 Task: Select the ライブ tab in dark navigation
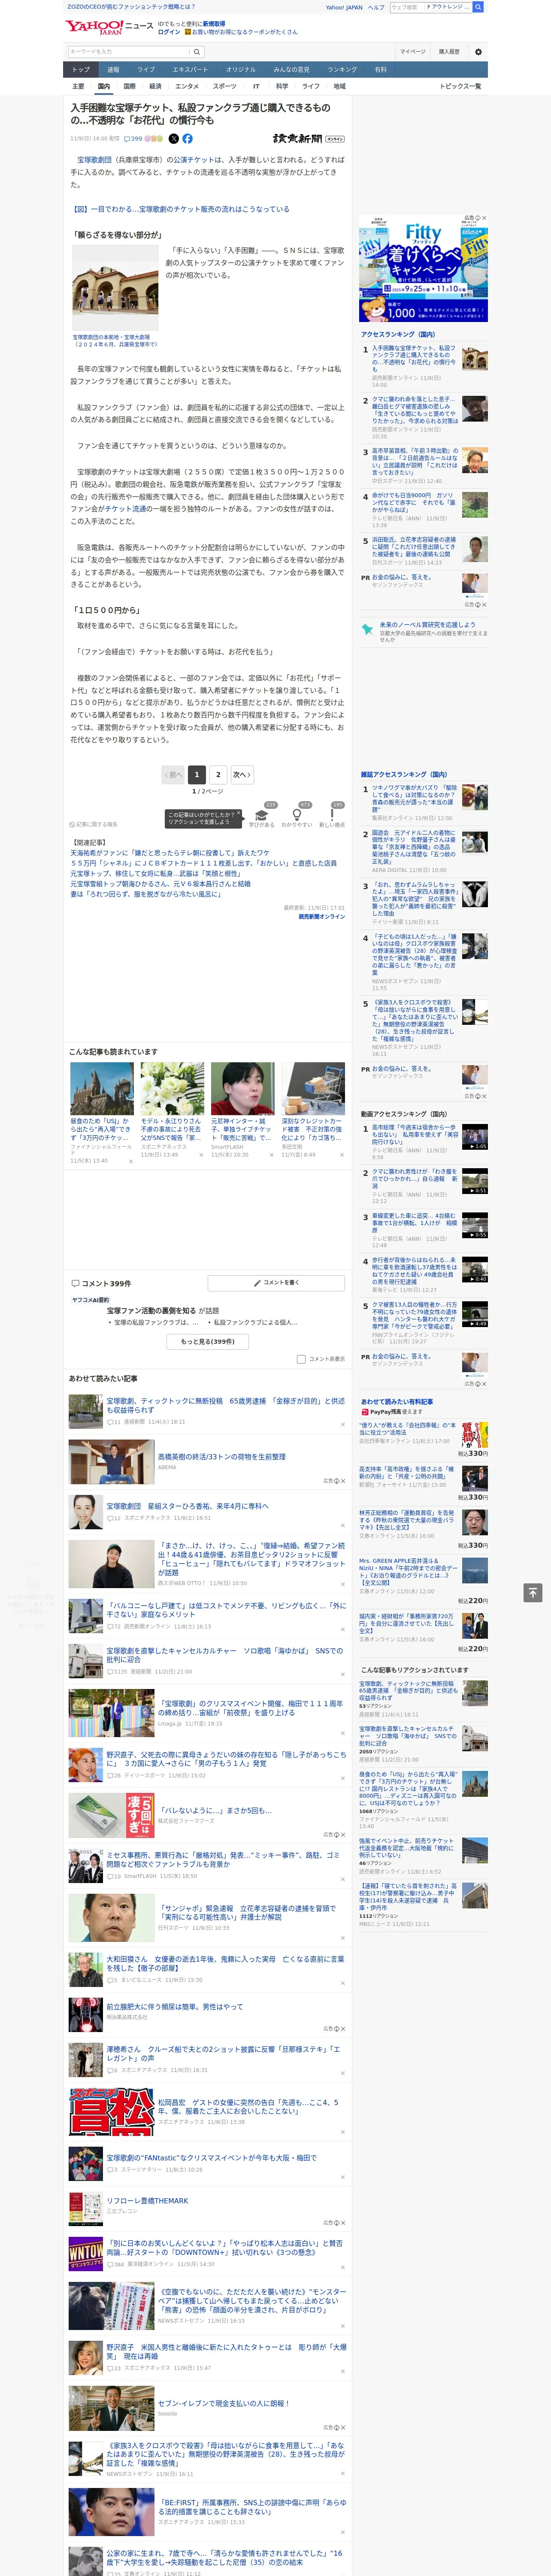click(146, 70)
